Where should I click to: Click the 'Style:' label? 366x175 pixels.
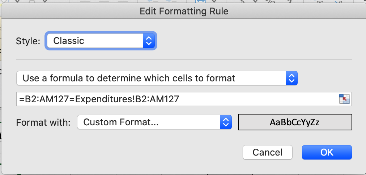coord(28,41)
